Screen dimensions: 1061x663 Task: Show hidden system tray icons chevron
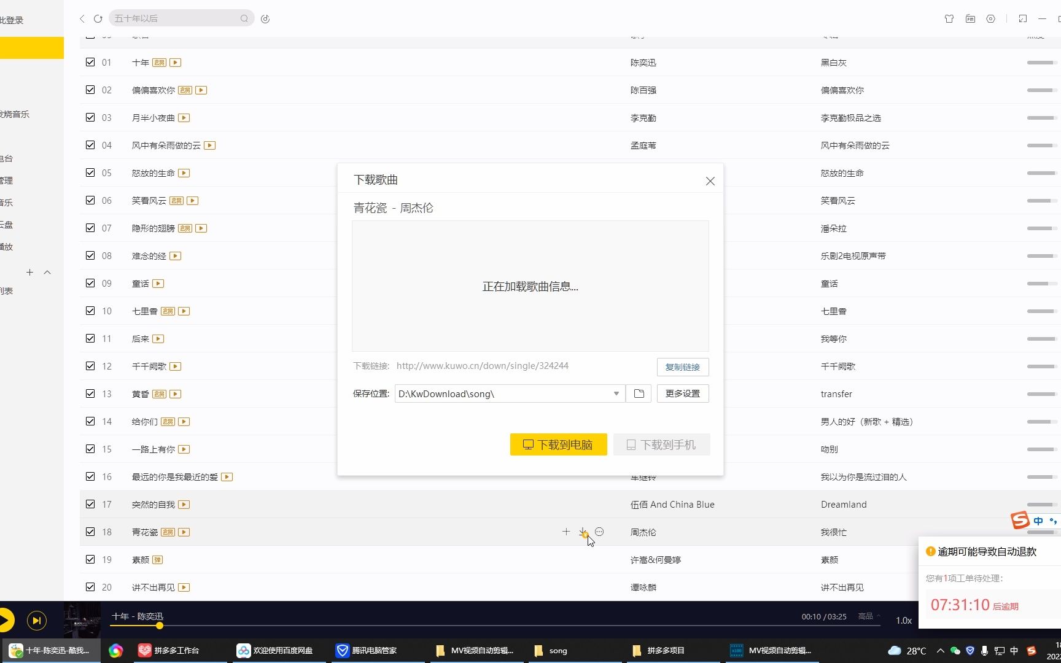[x=940, y=651]
